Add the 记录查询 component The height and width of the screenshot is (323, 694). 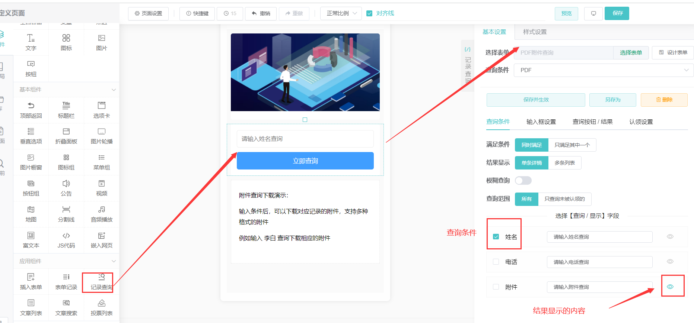click(102, 282)
